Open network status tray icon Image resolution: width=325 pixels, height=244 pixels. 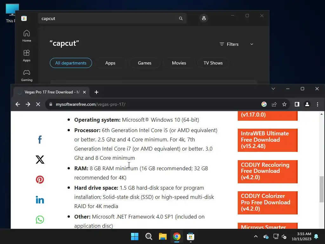[276, 236]
